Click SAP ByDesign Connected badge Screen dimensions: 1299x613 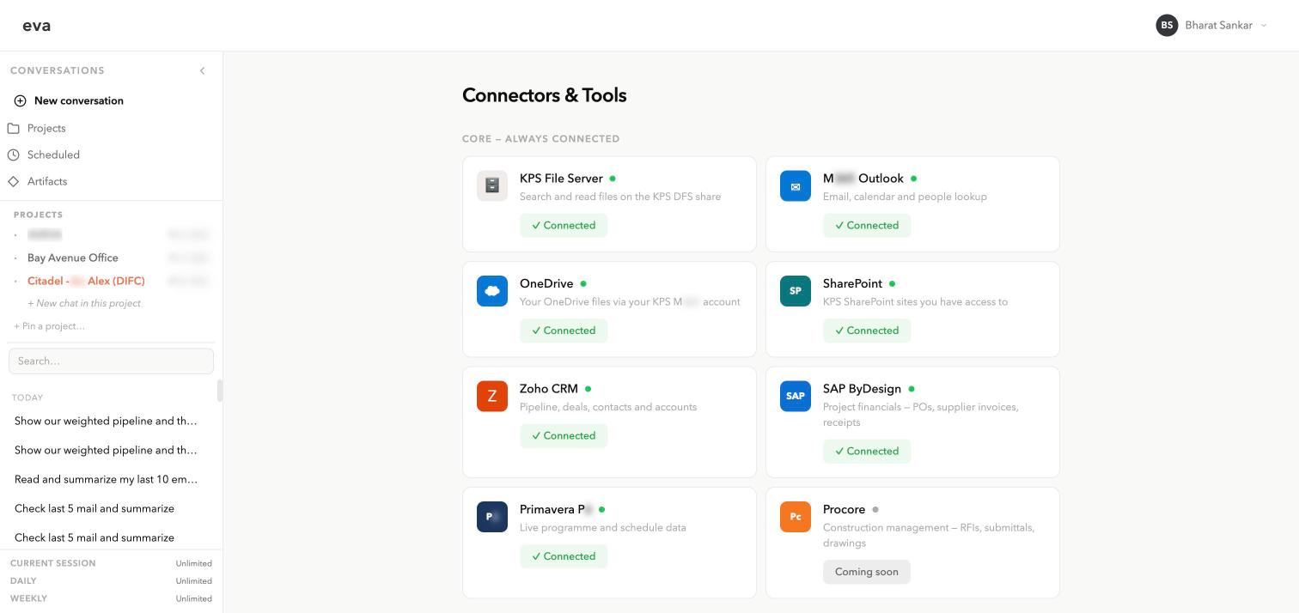tap(867, 451)
